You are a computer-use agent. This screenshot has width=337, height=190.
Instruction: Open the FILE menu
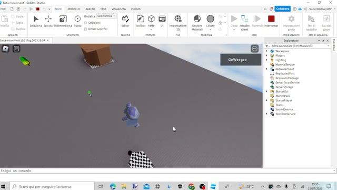3,9
